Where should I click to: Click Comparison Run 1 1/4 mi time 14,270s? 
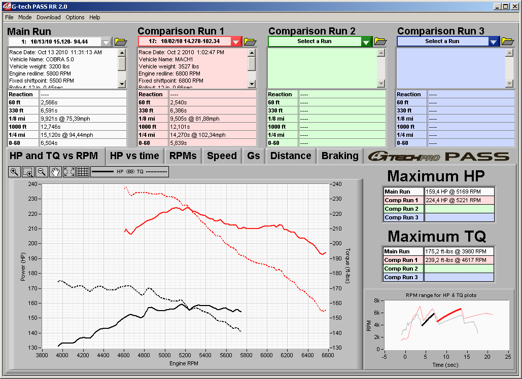tap(213, 135)
